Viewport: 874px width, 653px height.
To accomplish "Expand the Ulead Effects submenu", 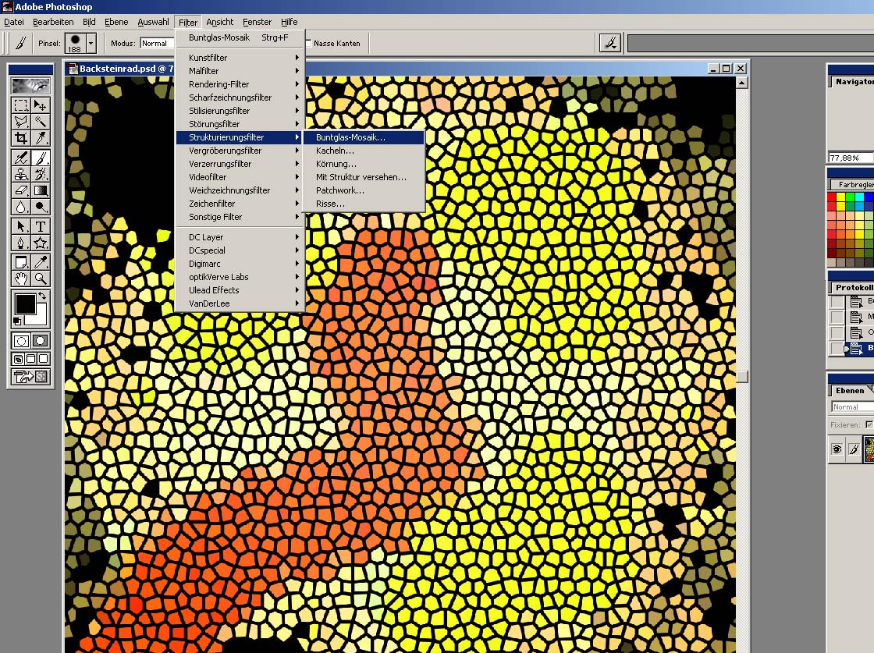I will [240, 290].
